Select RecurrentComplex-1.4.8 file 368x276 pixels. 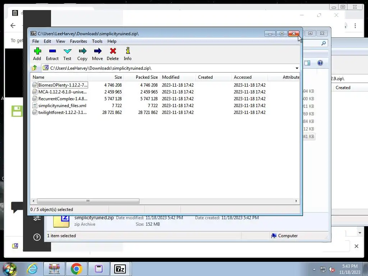[63, 99]
